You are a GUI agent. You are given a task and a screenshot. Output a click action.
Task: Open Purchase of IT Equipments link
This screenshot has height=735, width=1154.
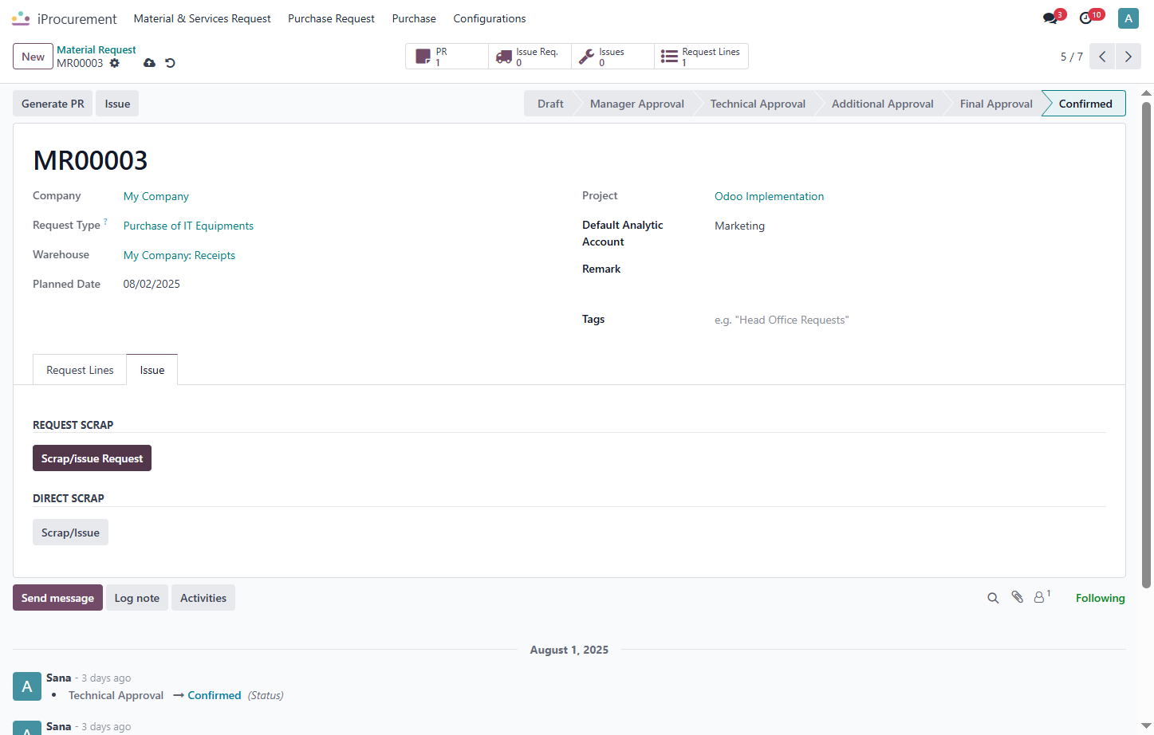[188, 226]
